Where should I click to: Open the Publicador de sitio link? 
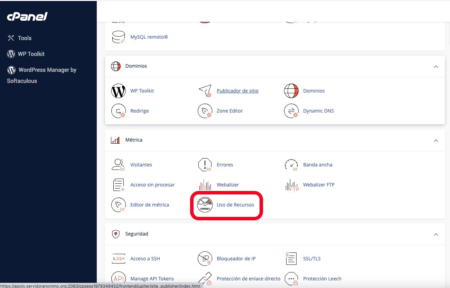point(237,91)
